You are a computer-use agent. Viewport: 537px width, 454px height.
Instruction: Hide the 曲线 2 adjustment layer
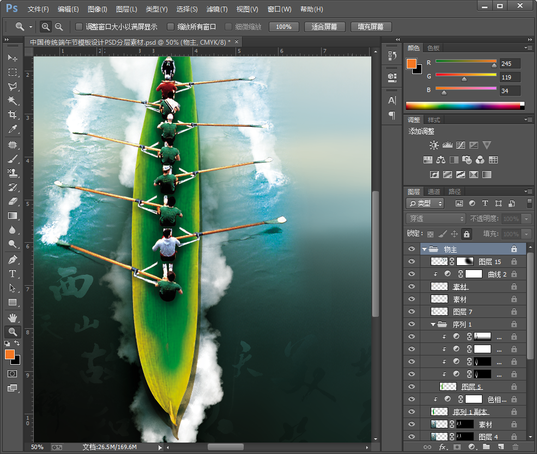coord(412,274)
